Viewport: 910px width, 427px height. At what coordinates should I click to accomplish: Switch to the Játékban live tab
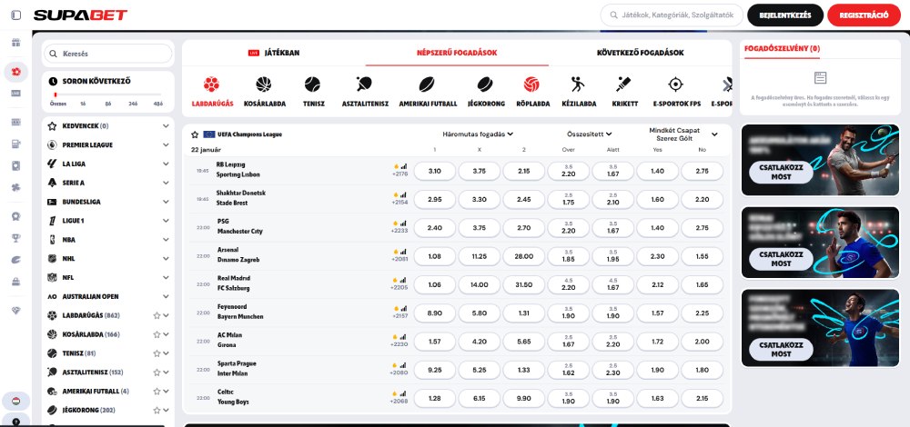(274, 53)
